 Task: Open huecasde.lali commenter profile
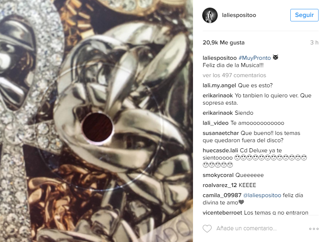point(220,150)
